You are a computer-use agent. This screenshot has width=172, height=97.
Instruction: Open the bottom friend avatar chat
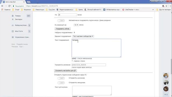pyautogui.click(x=166, y=89)
